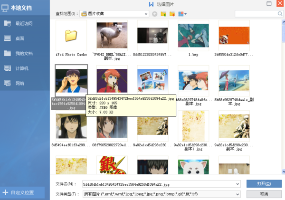Screen dimensions: 285x200
Task: Add a custom location with 自定义位置
Action: (x=22, y=192)
